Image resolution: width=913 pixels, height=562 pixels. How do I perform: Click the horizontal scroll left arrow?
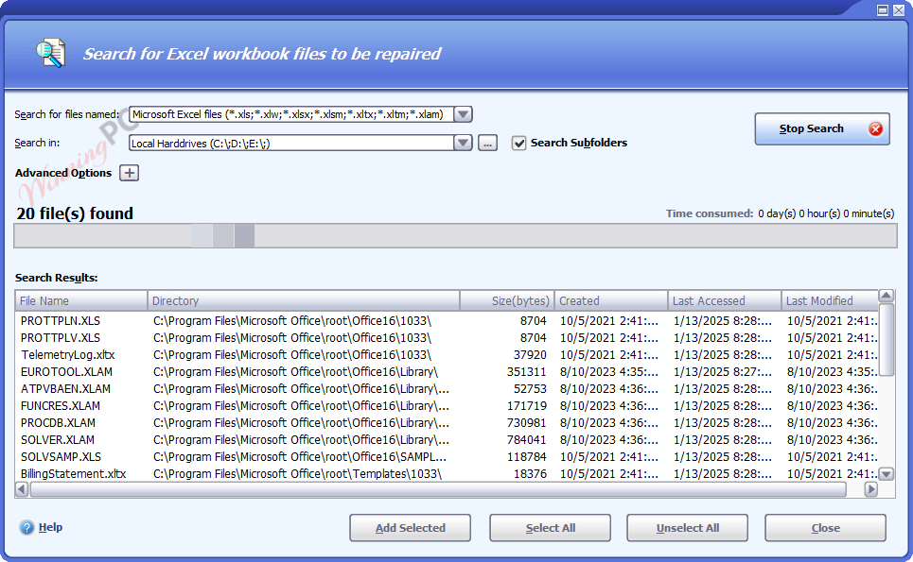[22, 489]
